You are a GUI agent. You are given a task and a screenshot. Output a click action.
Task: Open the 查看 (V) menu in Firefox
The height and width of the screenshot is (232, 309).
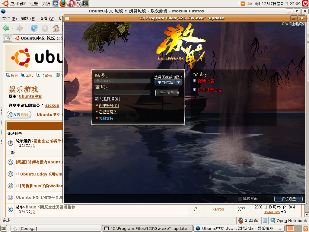pyautogui.click(x=47, y=18)
